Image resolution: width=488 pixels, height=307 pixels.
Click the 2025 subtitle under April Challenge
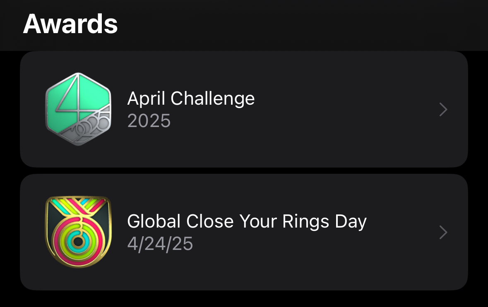coord(149,121)
